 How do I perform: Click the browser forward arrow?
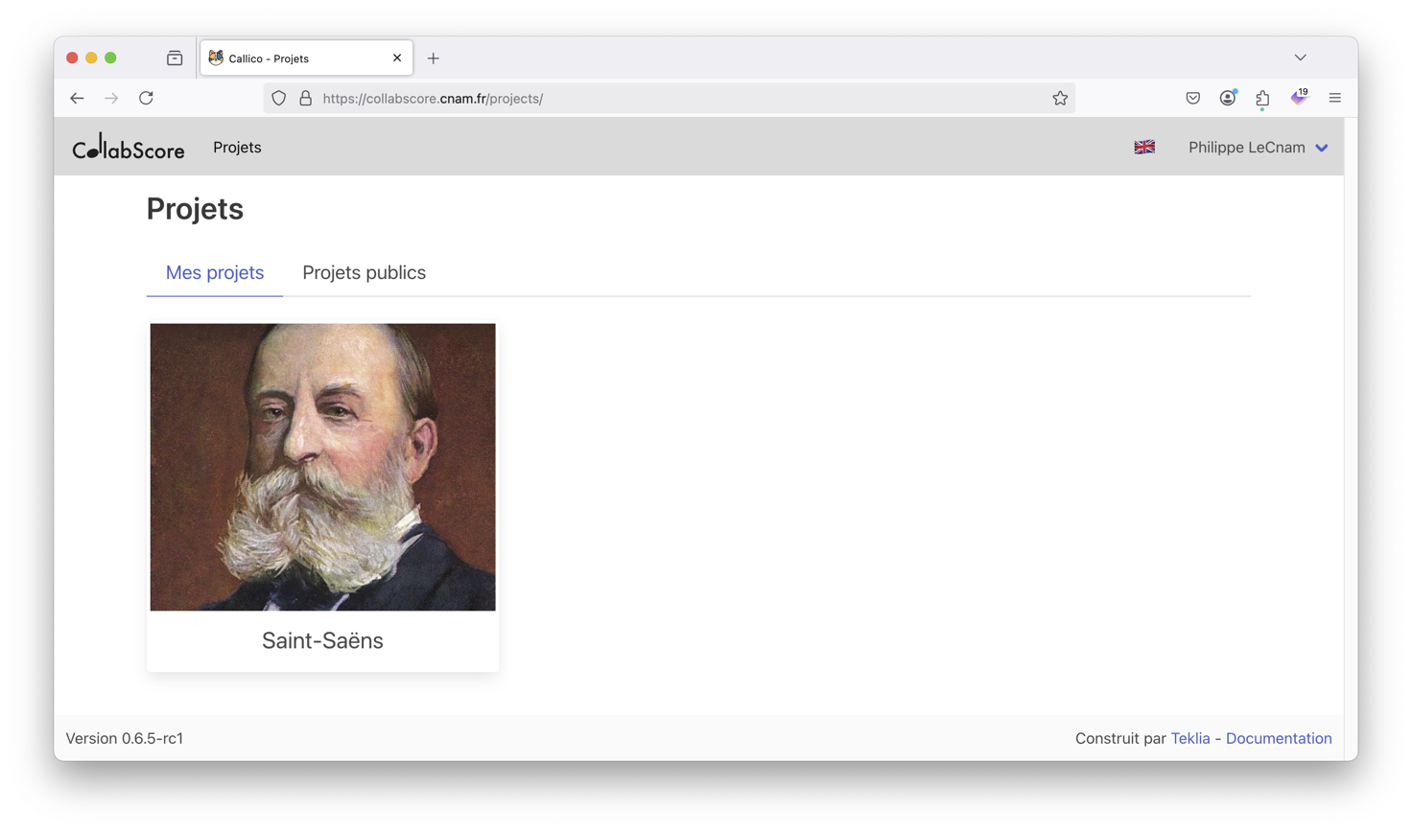111,98
